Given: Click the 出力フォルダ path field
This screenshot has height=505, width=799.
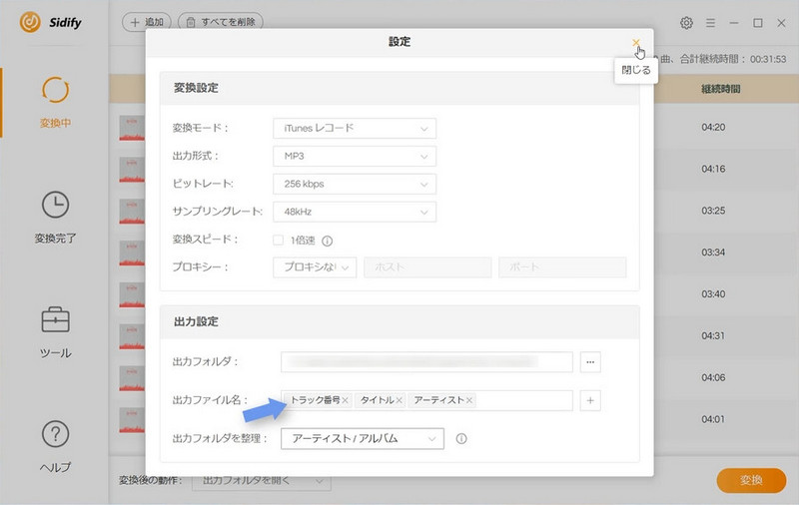Looking at the screenshot, I should pos(426,362).
